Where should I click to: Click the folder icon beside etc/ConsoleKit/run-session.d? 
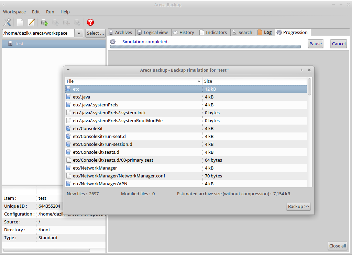[x=68, y=144]
